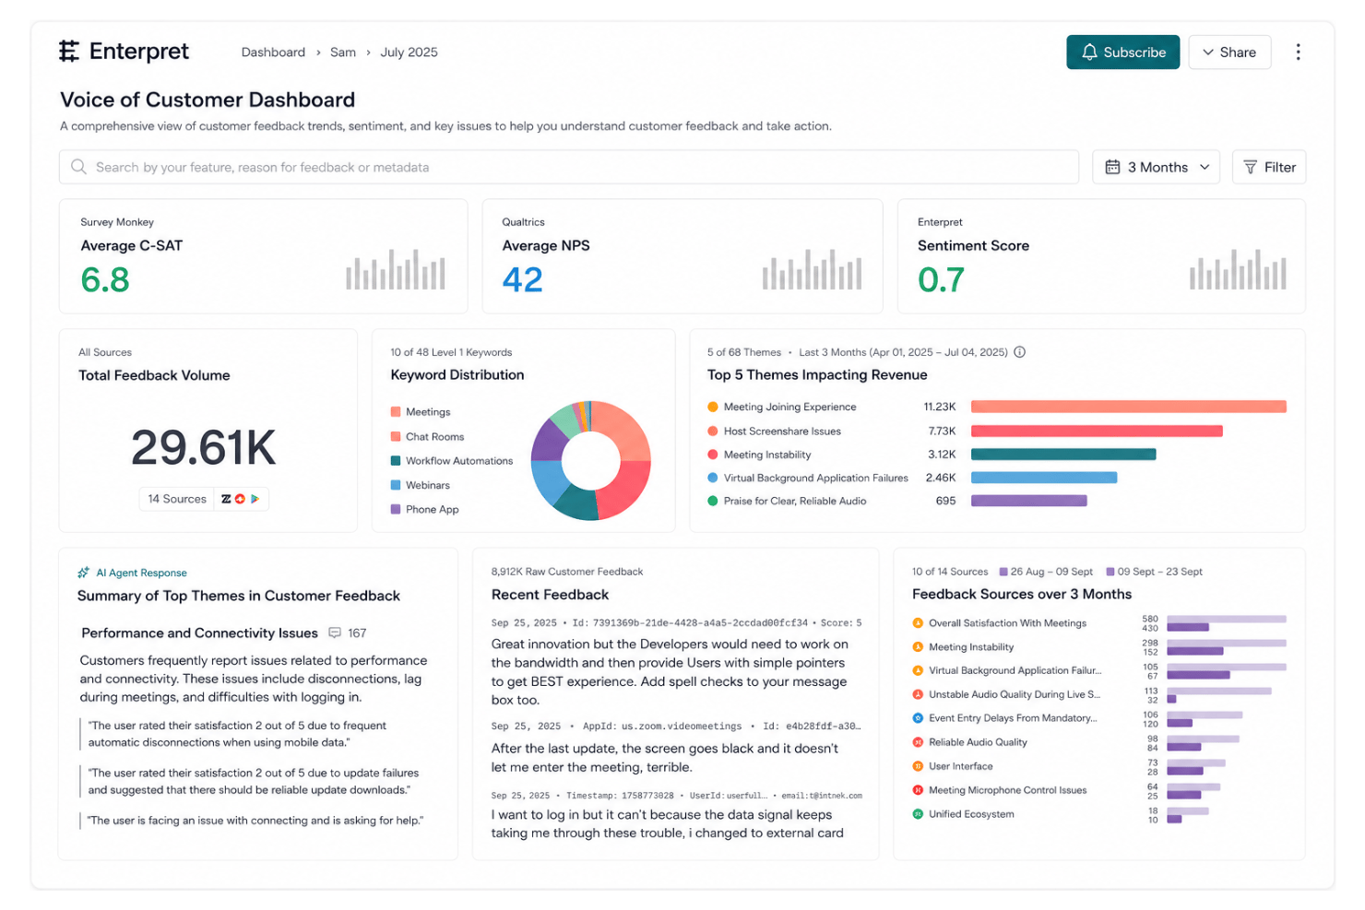
Task: Click the Meeting Joining Experience theme dot
Action: (713, 407)
